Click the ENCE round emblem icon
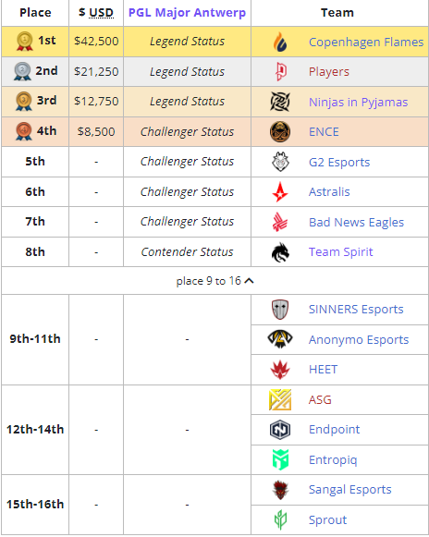Image resolution: width=429 pixels, height=537 pixels. (x=280, y=131)
